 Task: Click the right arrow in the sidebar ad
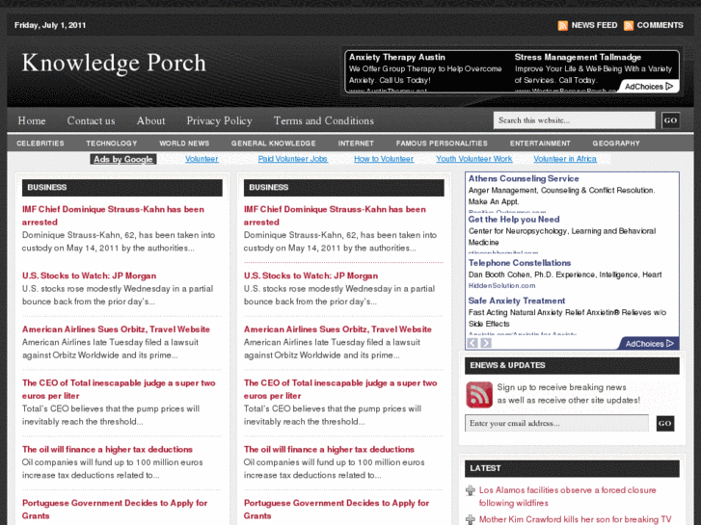[x=486, y=343]
